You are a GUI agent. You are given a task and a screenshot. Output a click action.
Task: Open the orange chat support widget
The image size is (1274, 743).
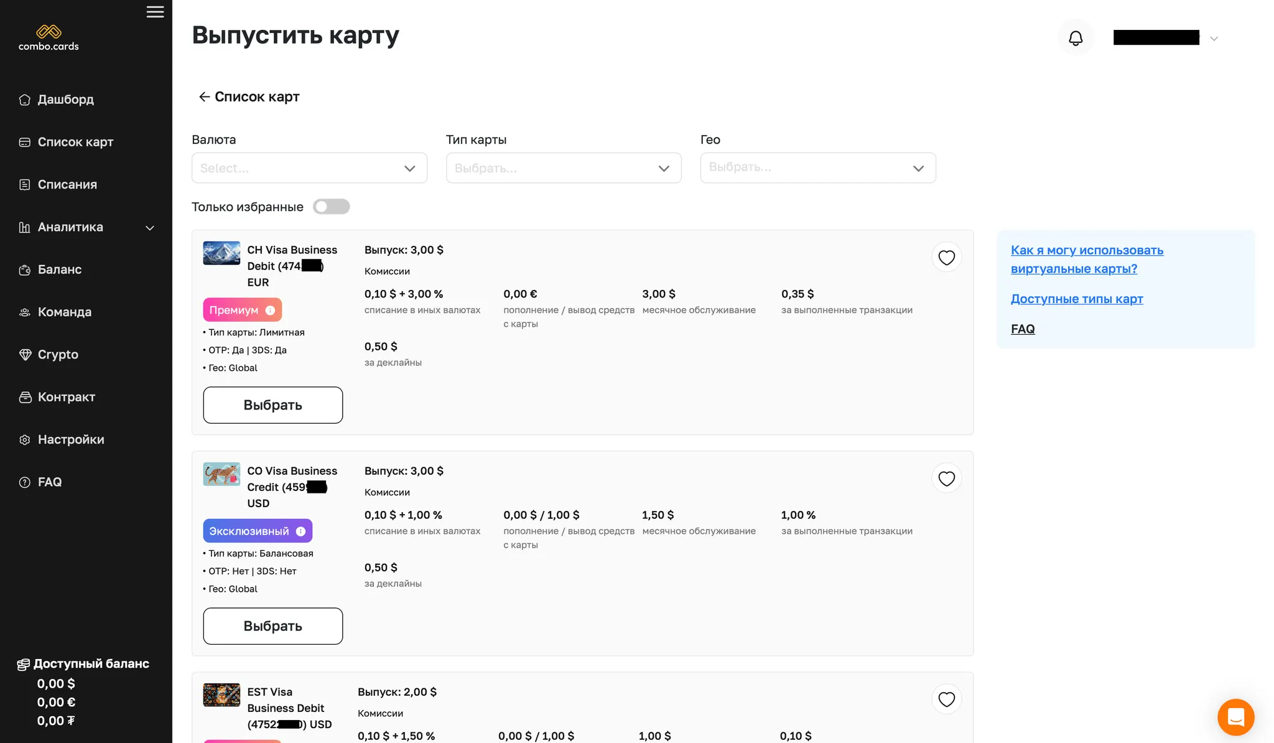(1235, 717)
